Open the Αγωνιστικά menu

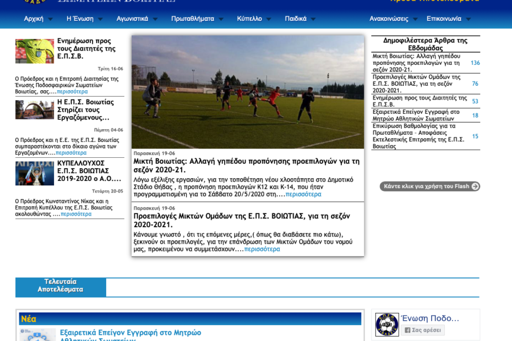pos(132,19)
